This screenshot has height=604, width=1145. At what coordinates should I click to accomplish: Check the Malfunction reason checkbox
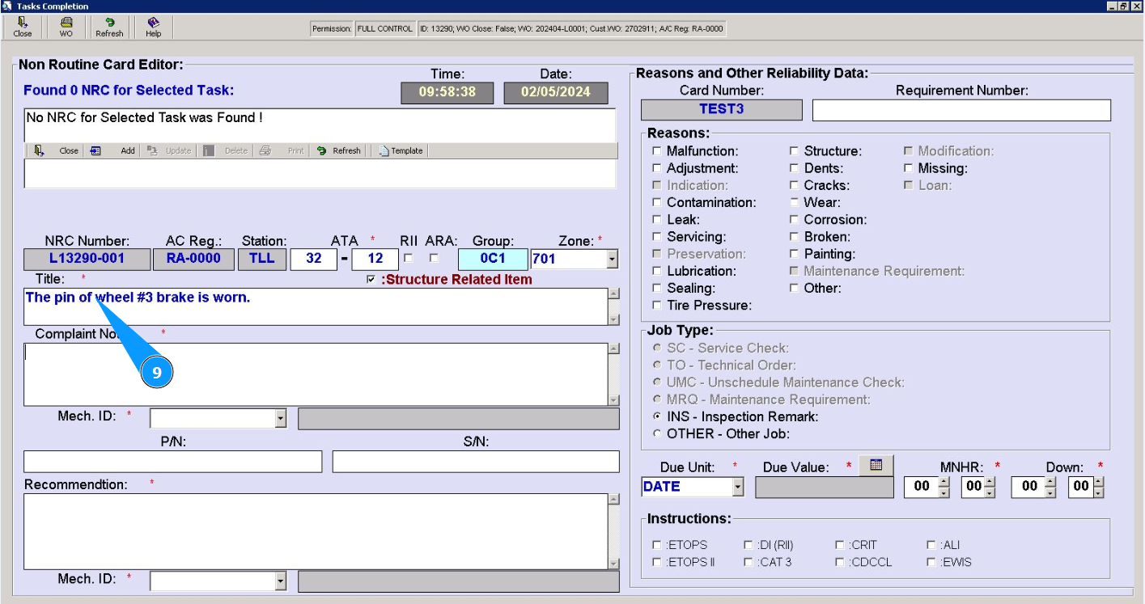point(657,151)
